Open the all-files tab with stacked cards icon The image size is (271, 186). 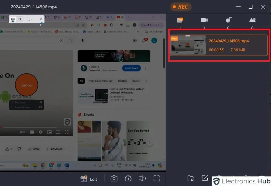tap(180, 20)
